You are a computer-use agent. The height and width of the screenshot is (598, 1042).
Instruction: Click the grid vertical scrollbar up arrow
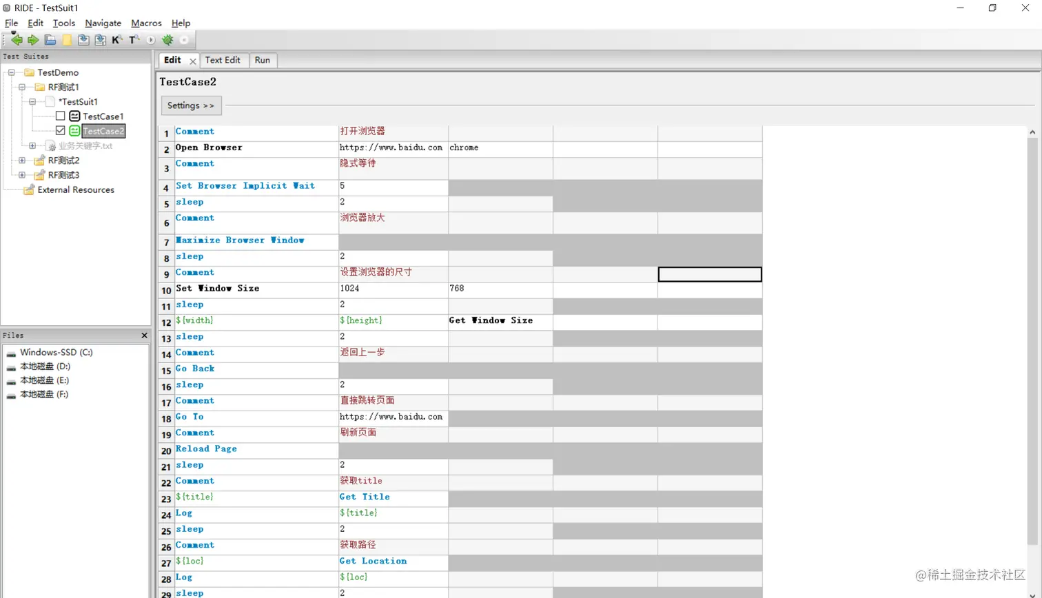[x=1032, y=132]
